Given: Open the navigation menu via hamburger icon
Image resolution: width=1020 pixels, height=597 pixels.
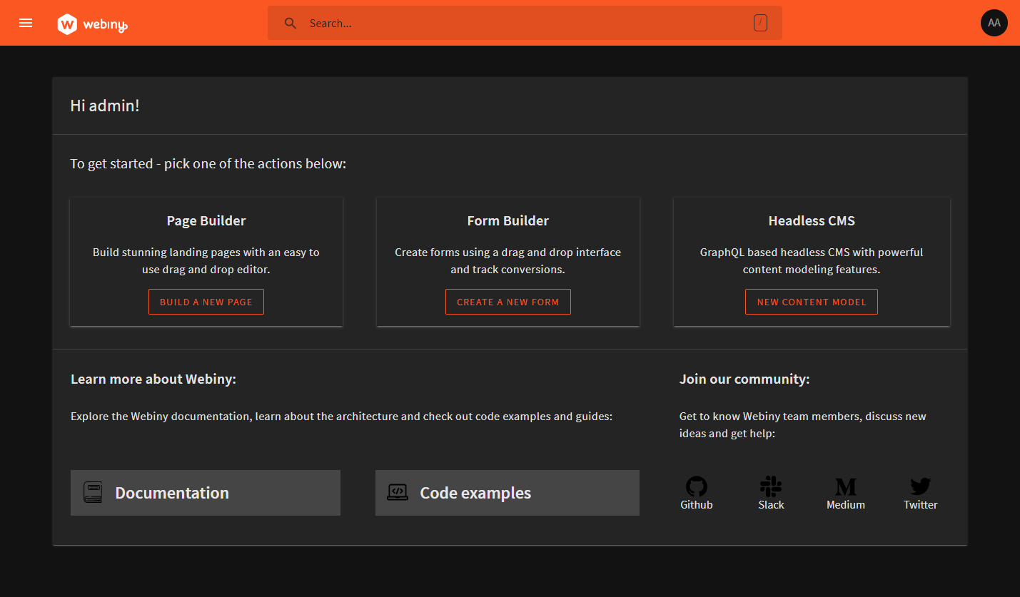Looking at the screenshot, I should pos(26,22).
